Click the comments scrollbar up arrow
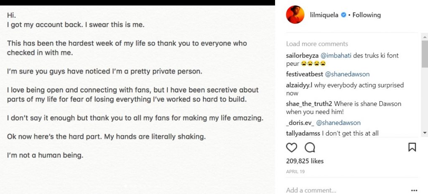The image size is (428, 194). pyautogui.click(x=425, y=36)
